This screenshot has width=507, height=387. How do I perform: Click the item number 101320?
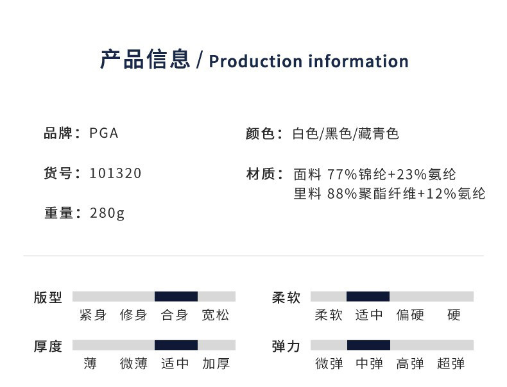coord(116,174)
